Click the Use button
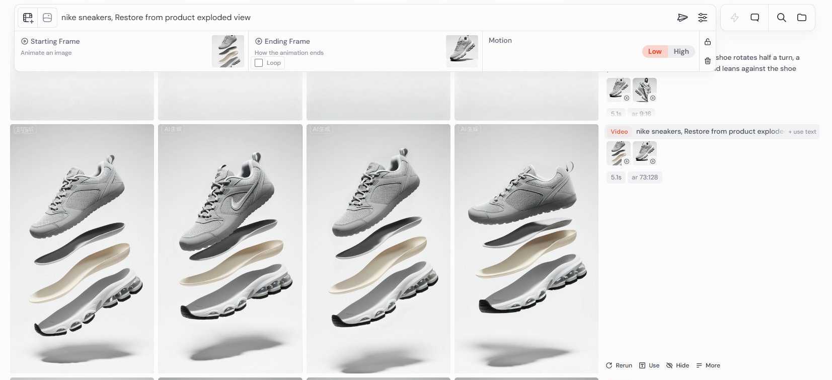 pos(649,365)
